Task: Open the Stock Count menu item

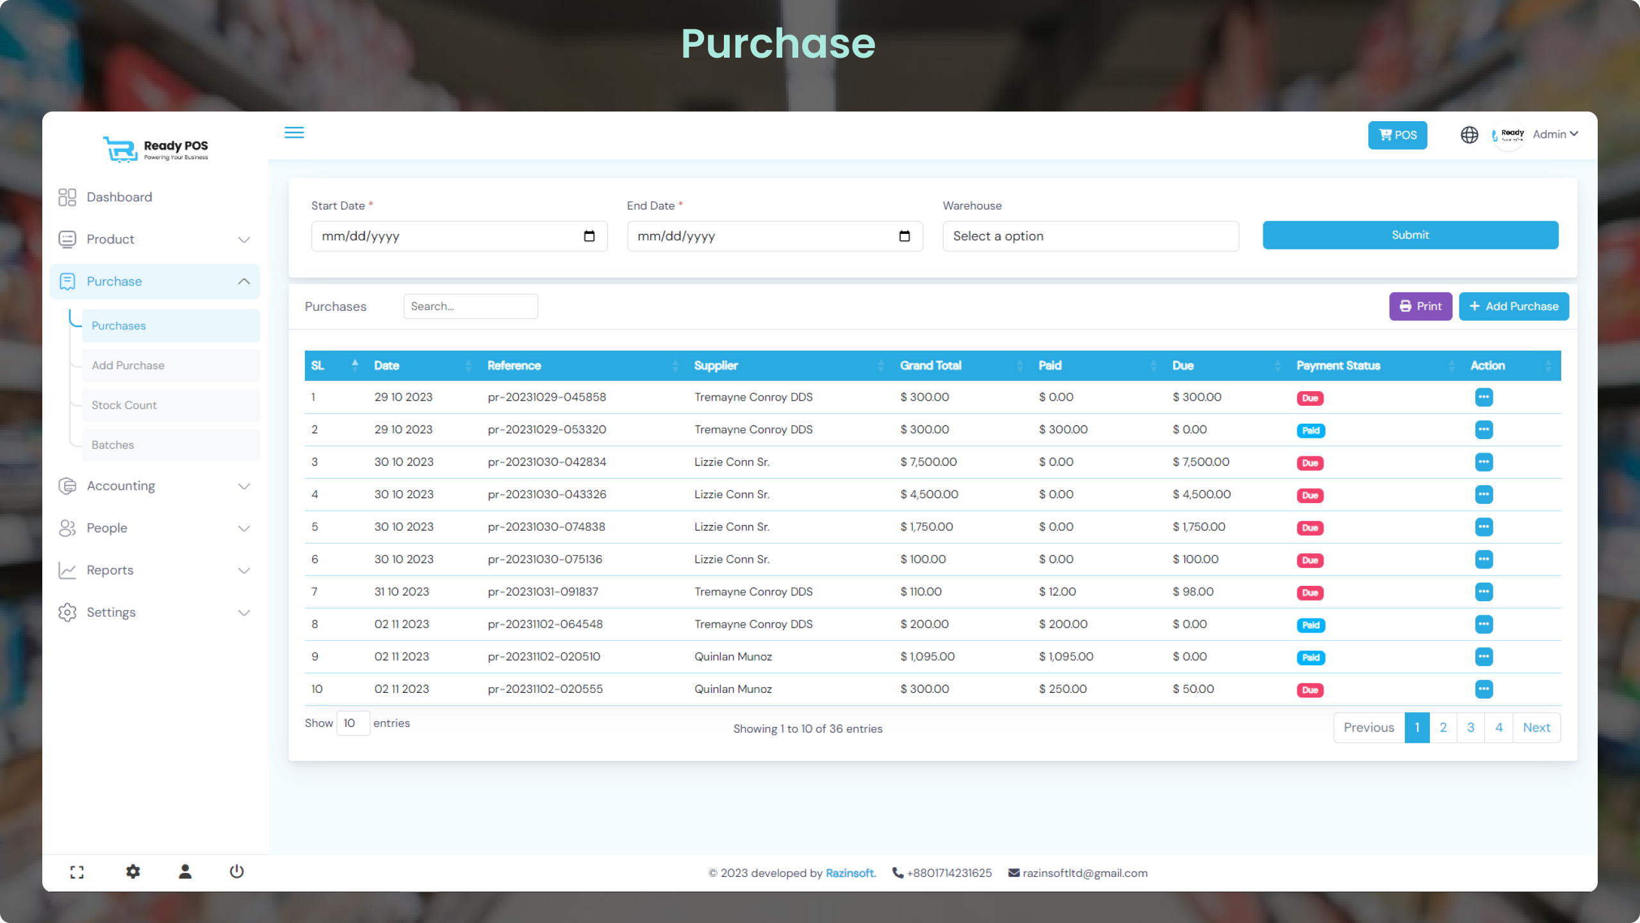Action: click(124, 404)
